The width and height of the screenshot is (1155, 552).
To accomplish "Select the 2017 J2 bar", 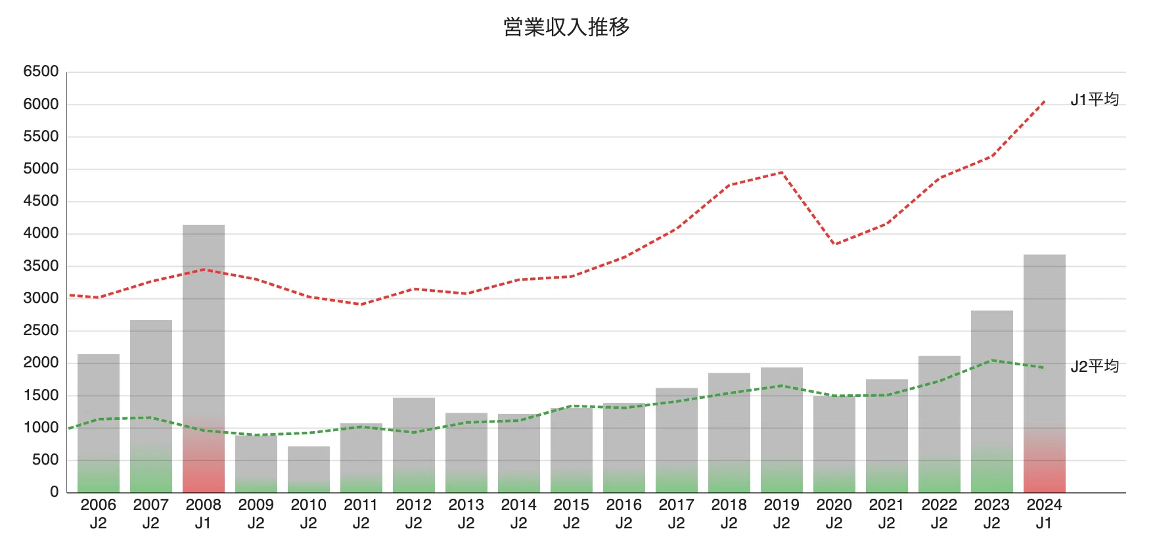I will pos(677,440).
